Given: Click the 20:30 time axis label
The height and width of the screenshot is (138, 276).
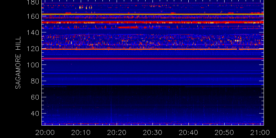Looking at the screenshot, I should tap(152, 132).
